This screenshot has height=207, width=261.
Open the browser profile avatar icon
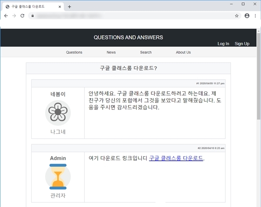247,16
